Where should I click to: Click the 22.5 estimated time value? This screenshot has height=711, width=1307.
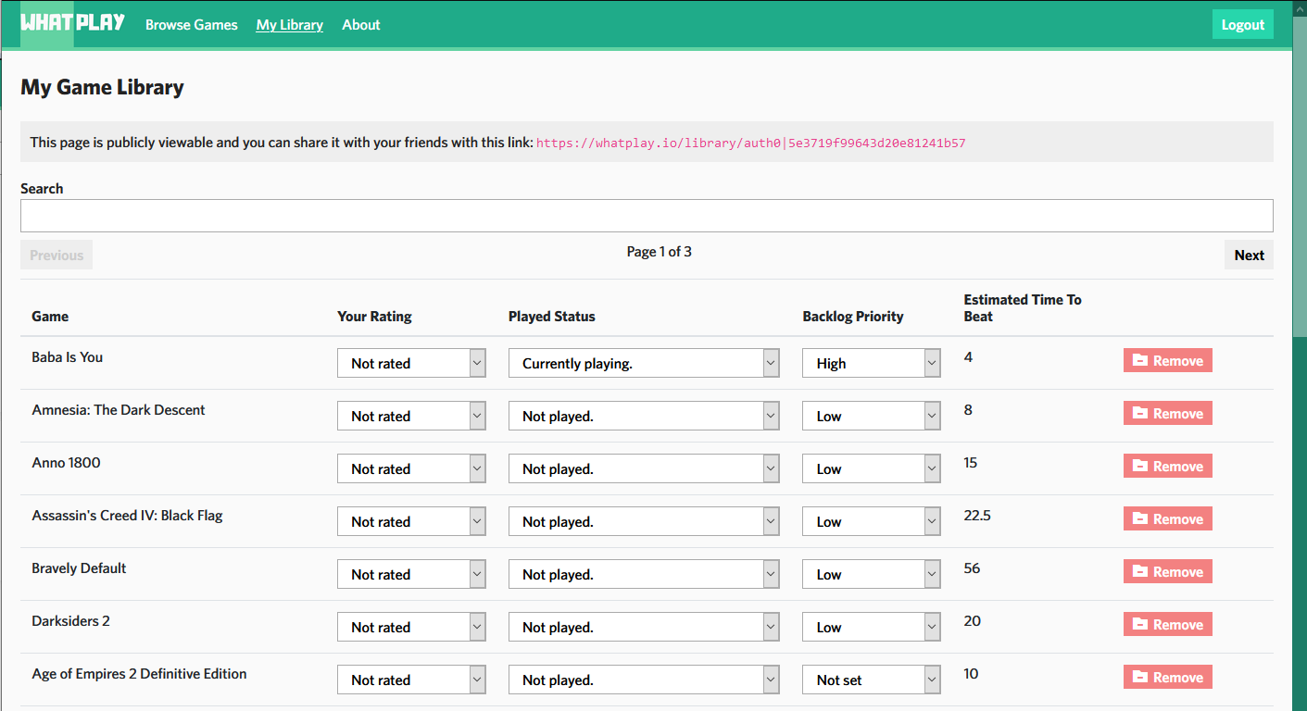(977, 516)
